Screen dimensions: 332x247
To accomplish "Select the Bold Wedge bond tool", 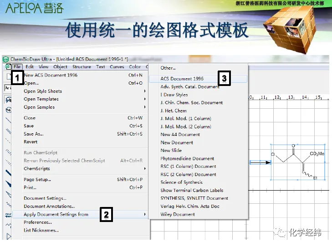I will tap(8, 183).
